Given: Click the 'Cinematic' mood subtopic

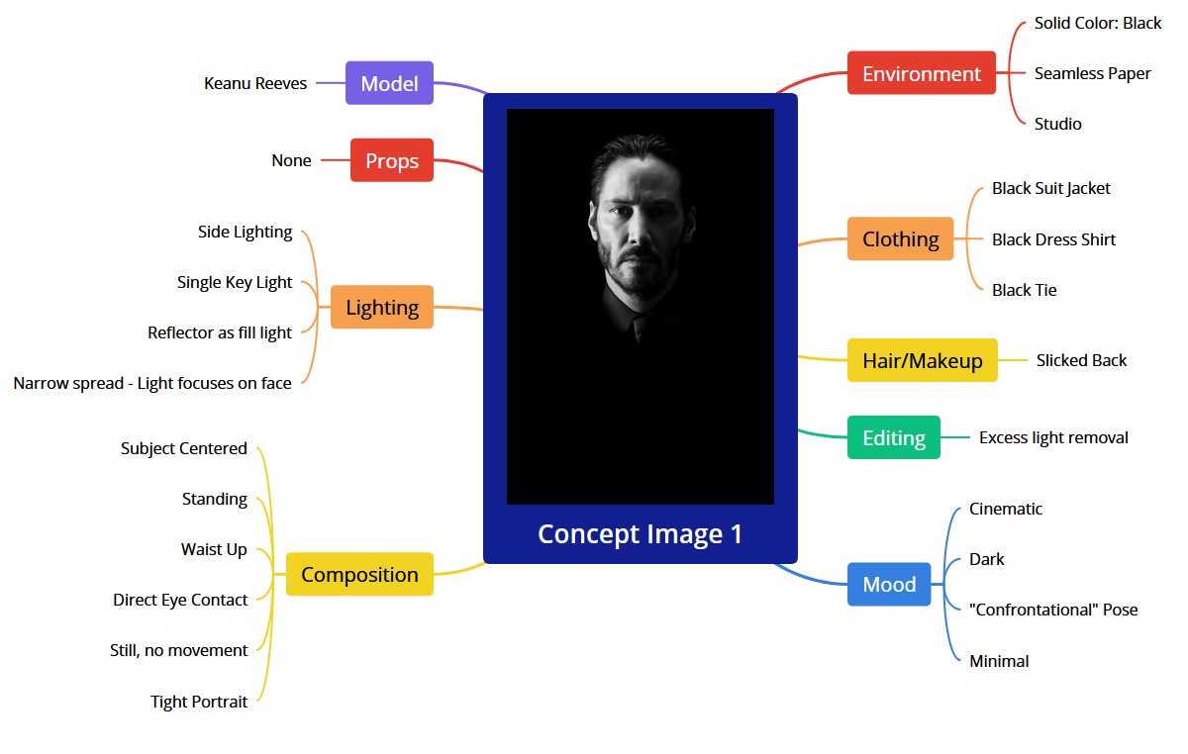Looking at the screenshot, I should (x=1006, y=509).
